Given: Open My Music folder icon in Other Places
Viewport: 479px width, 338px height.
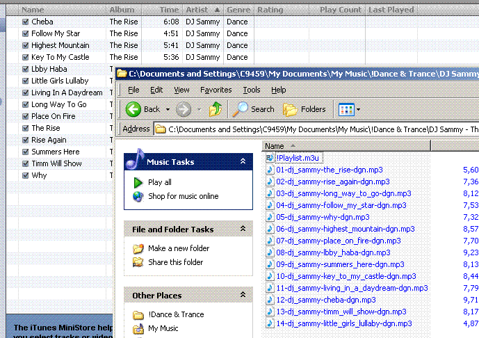Looking at the screenshot, I should point(138,328).
